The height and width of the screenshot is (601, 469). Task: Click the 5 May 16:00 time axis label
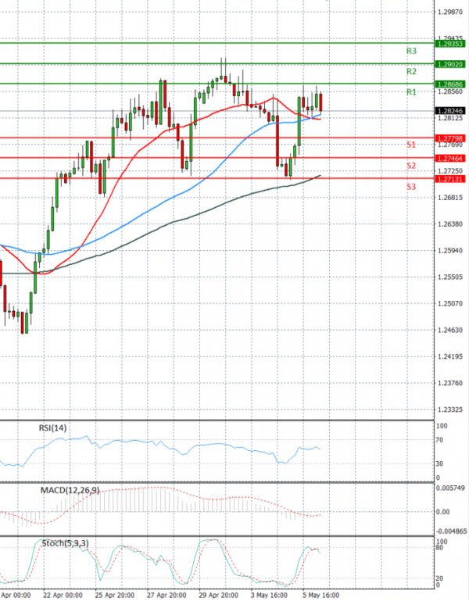click(321, 596)
